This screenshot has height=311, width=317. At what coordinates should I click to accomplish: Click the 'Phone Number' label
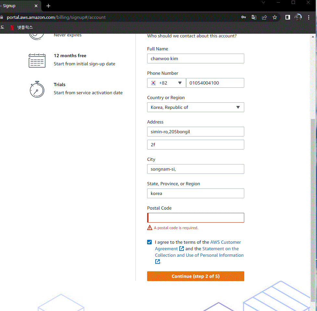pos(162,73)
